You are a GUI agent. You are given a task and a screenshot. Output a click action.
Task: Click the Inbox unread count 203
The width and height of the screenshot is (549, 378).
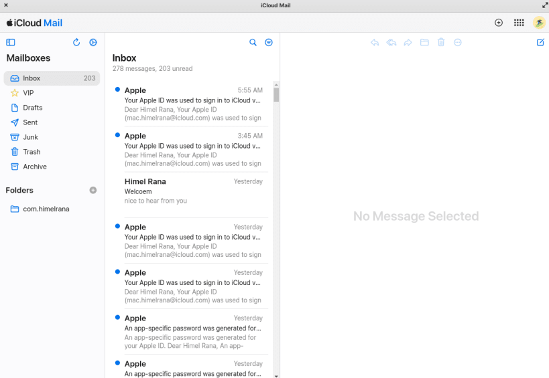(89, 78)
